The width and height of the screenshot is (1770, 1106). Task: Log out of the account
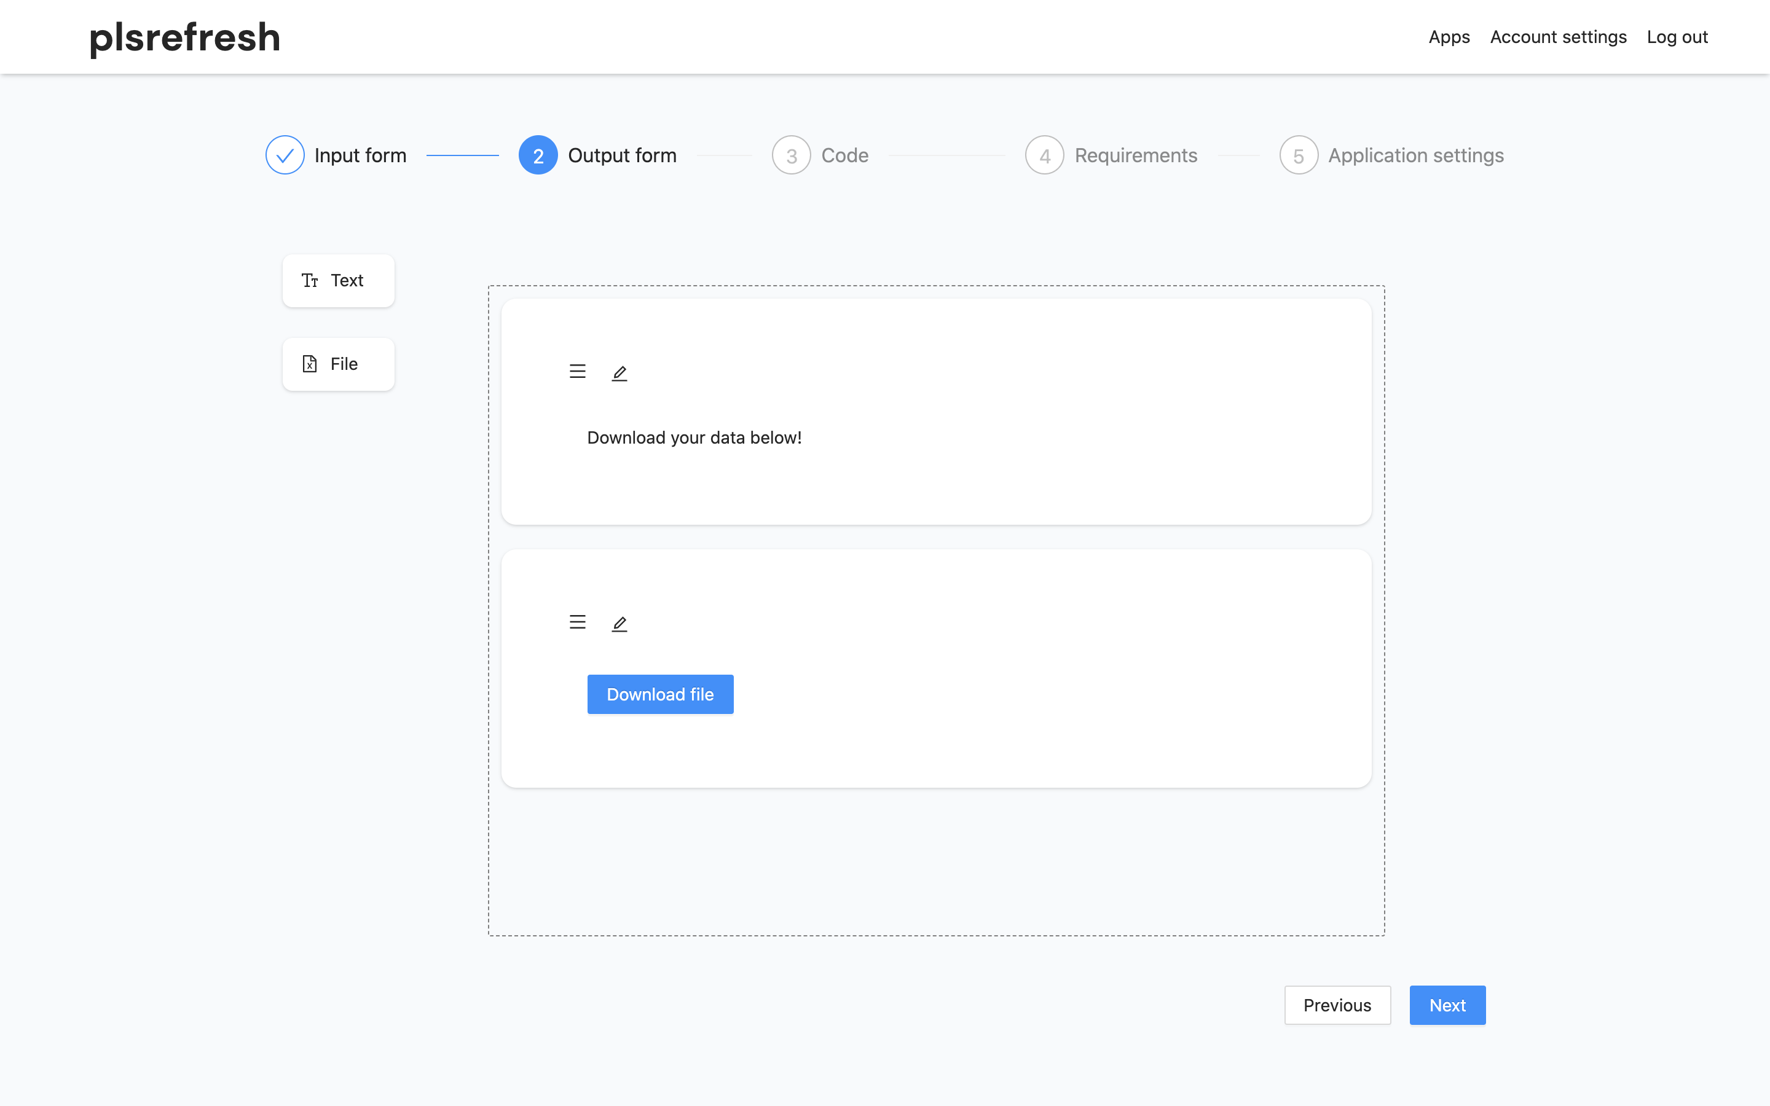pos(1677,37)
